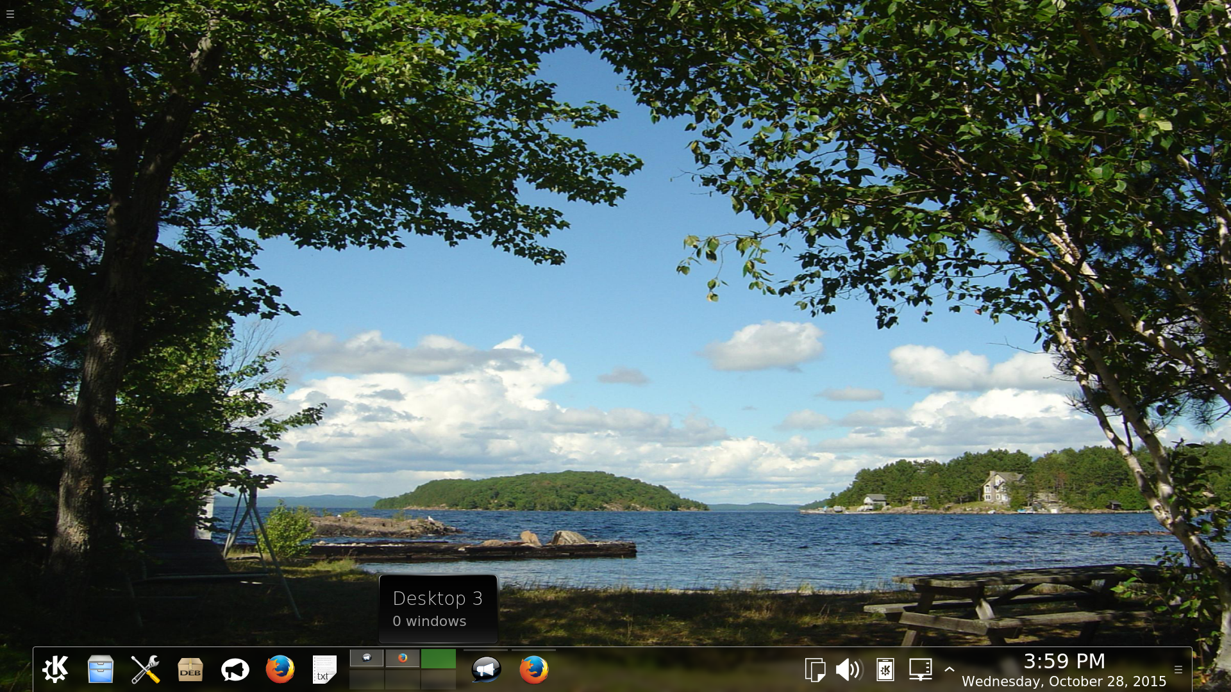Switch to Desktop 2 in pager

click(403, 658)
